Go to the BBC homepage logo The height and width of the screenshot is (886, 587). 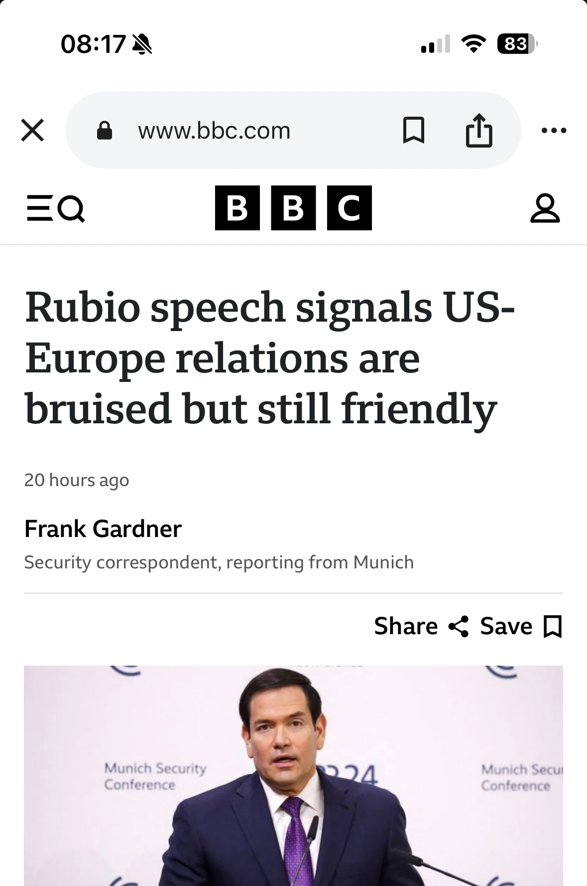(x=293, y=208)
